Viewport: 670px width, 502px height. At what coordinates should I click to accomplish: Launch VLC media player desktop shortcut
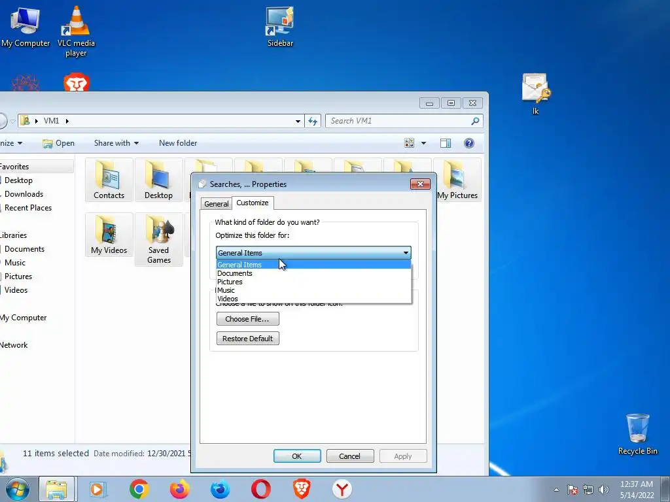click(x=76, y=31)
